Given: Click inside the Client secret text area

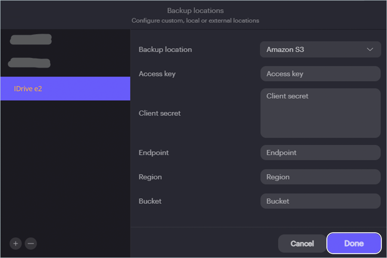Looking at the screenshot, I should coord(320,113).
